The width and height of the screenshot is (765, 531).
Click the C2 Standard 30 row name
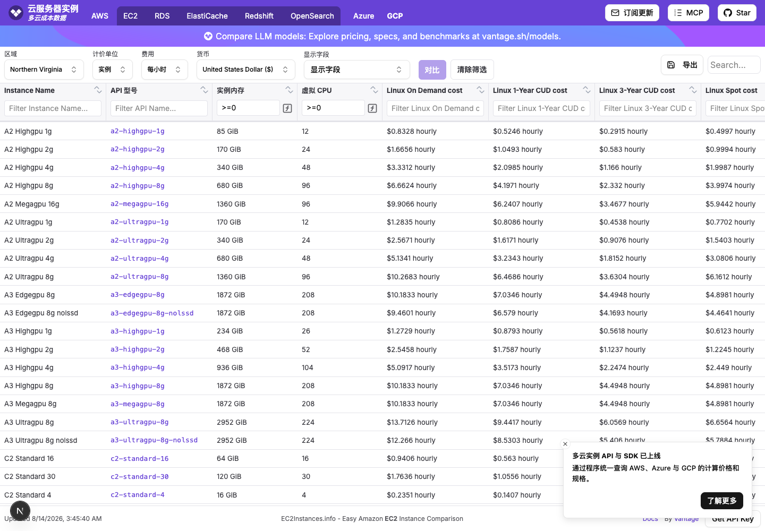(30, 477)
